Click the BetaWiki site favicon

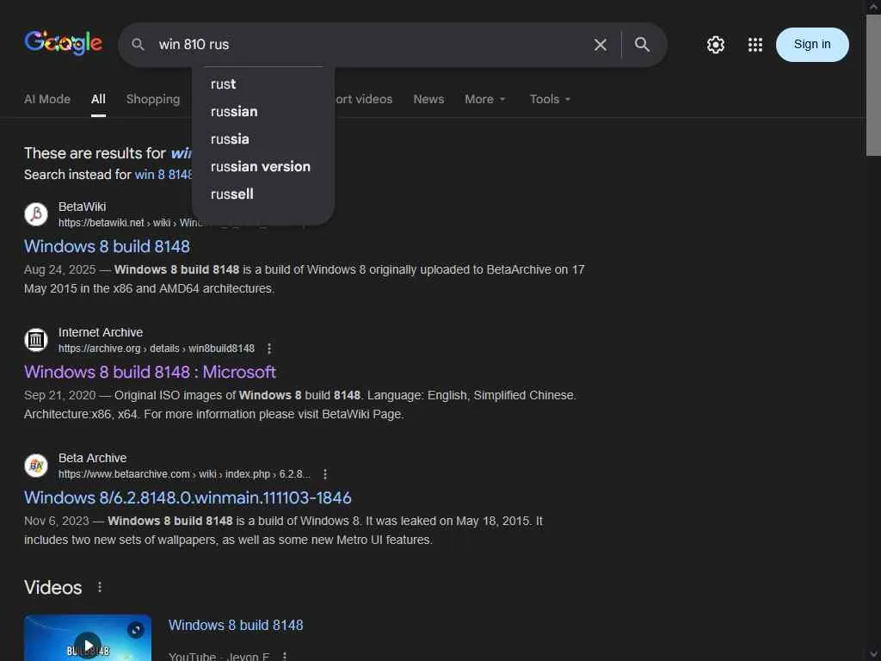pos(36,214)
